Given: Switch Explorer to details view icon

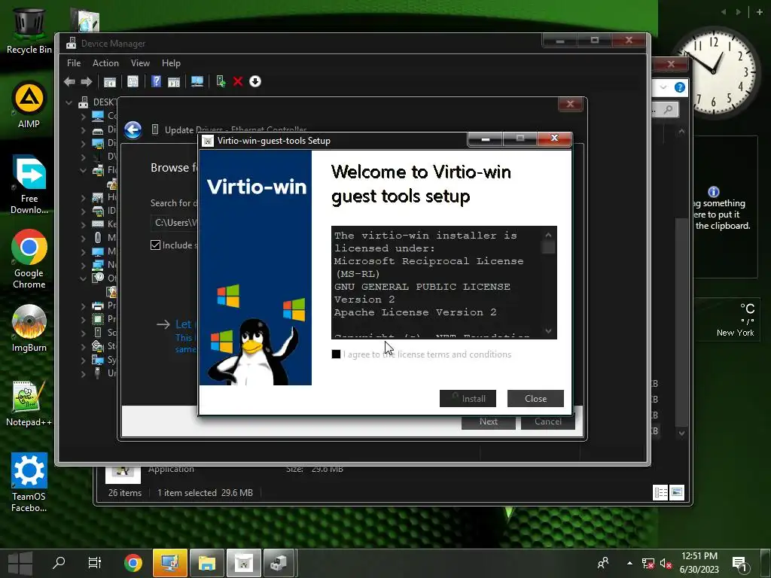Looking at the screenshot, I should pyautogui.click(x=660, y=492).
